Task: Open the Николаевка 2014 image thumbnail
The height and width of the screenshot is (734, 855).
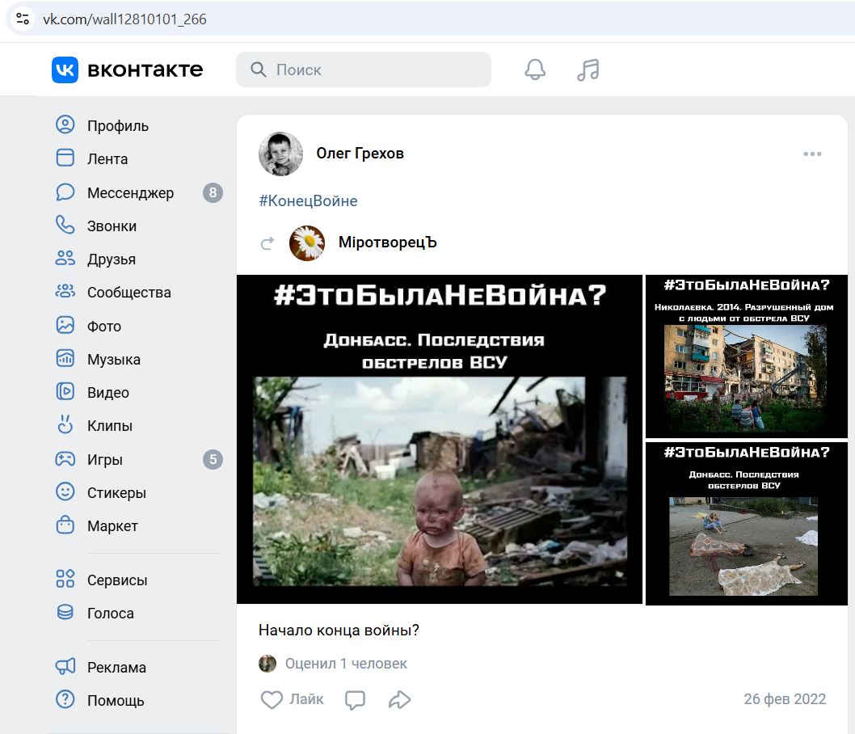Action: pyautogui.click(x=746, y=356)
